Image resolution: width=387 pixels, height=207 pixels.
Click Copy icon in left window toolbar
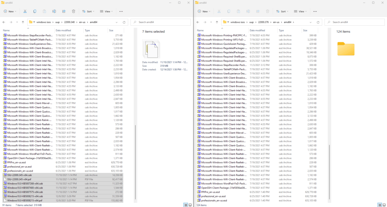point(34,11)
